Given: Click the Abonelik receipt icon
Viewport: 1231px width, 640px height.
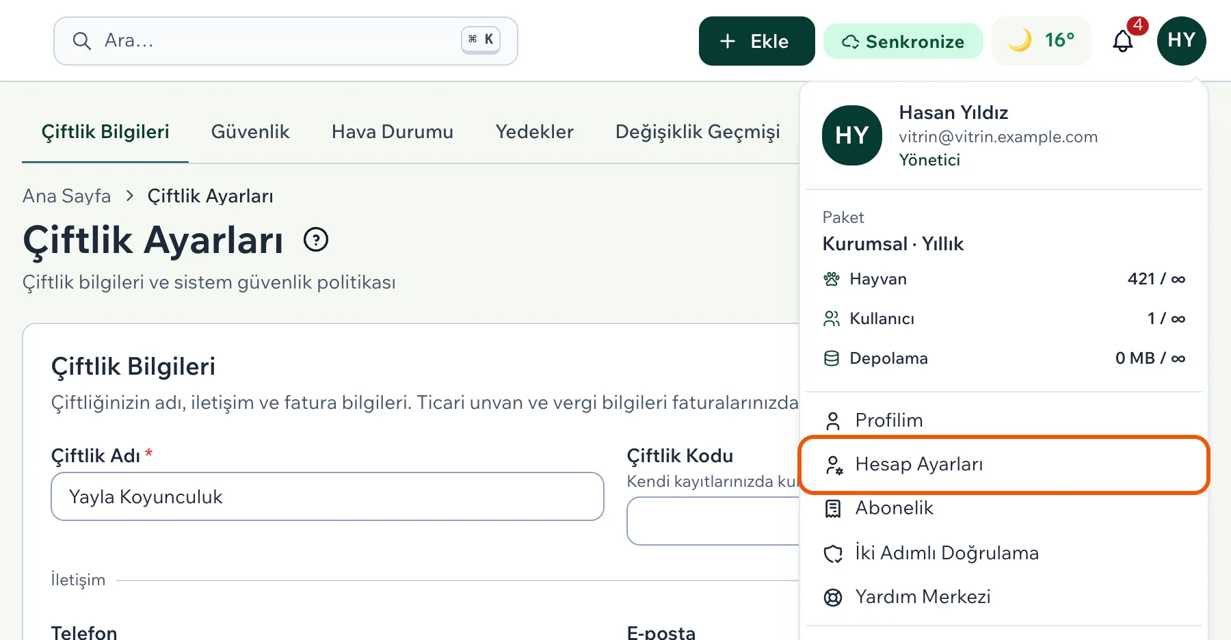Looking at the screenshot, I should point(833,509).
